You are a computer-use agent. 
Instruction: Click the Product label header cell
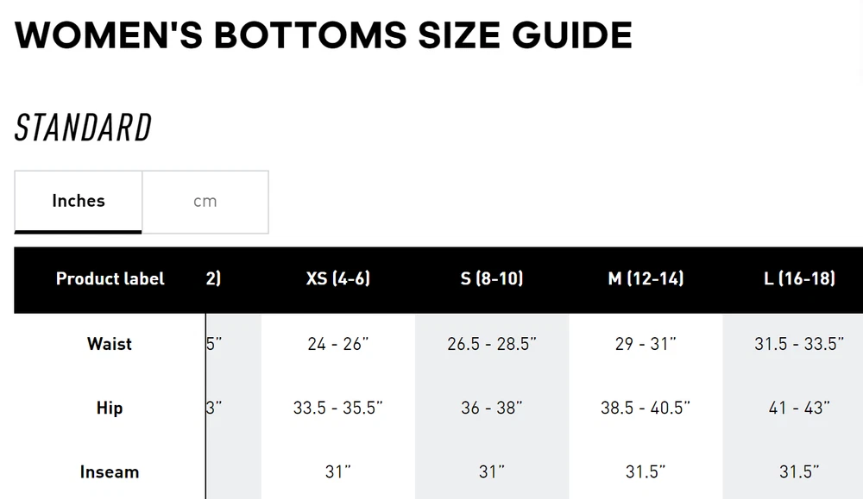tap(110, 279)
